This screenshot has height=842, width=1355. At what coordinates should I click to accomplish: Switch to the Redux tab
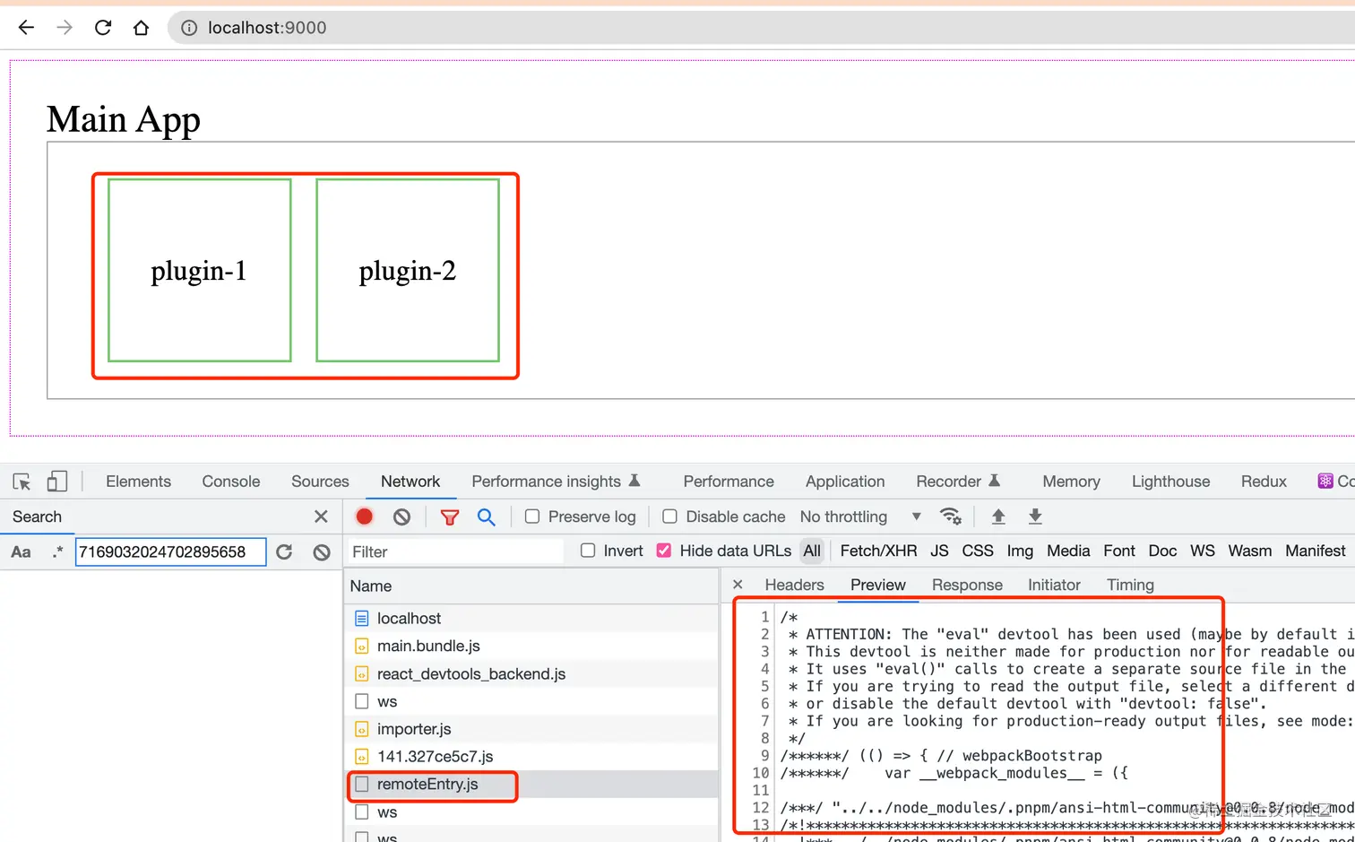coord(1264,482)
